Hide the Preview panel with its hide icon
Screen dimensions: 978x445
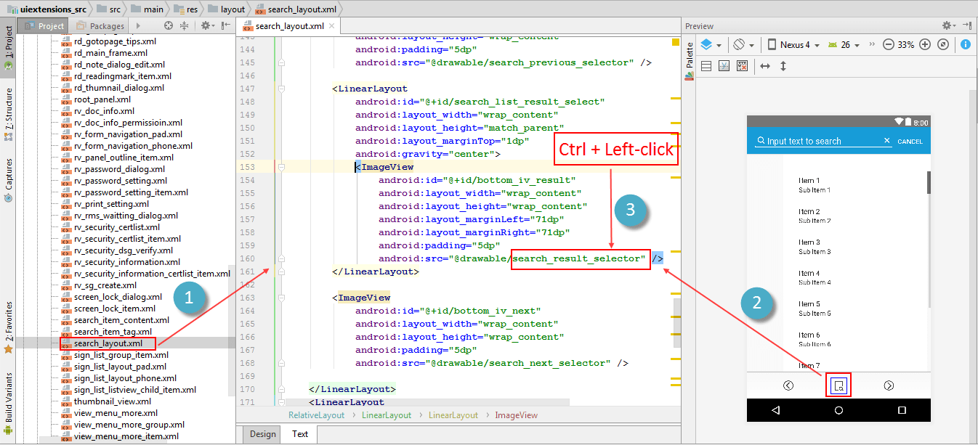click(967, 25)
